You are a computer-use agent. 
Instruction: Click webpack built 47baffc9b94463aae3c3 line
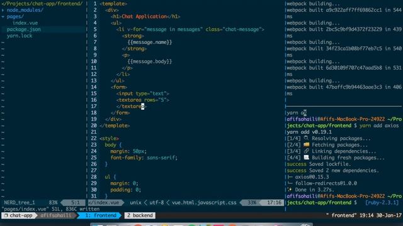click(344, 87)
